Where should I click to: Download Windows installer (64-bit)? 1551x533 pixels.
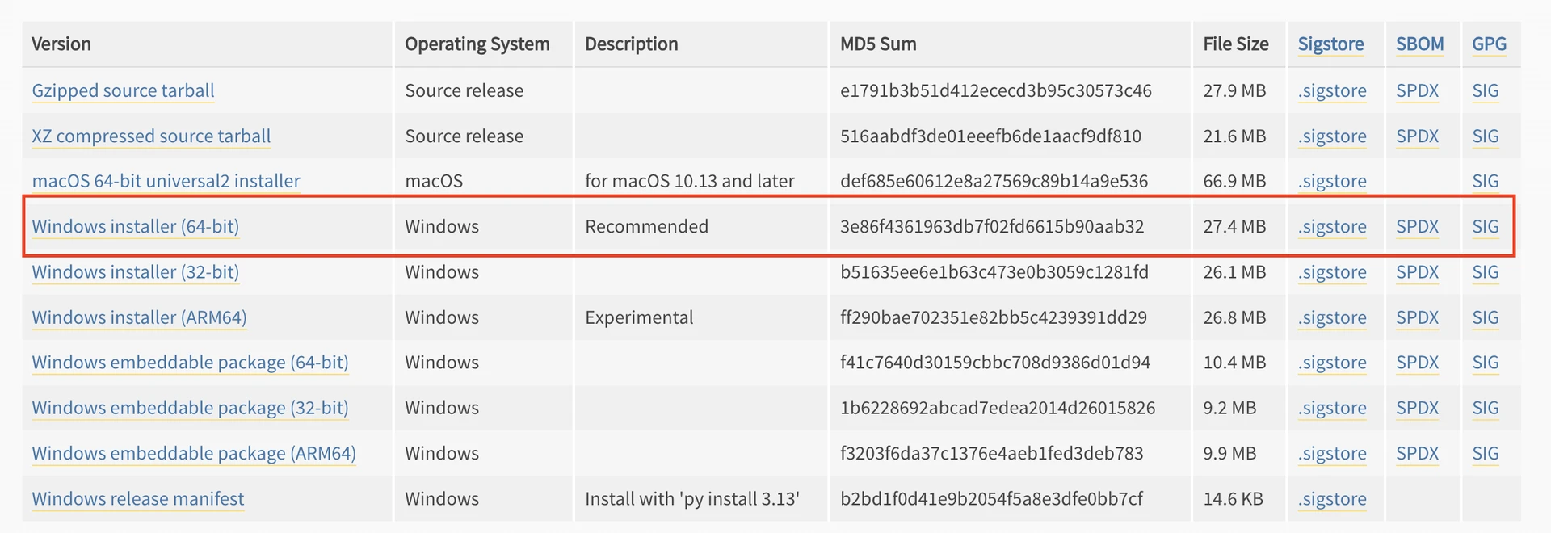tap(135, 227)
